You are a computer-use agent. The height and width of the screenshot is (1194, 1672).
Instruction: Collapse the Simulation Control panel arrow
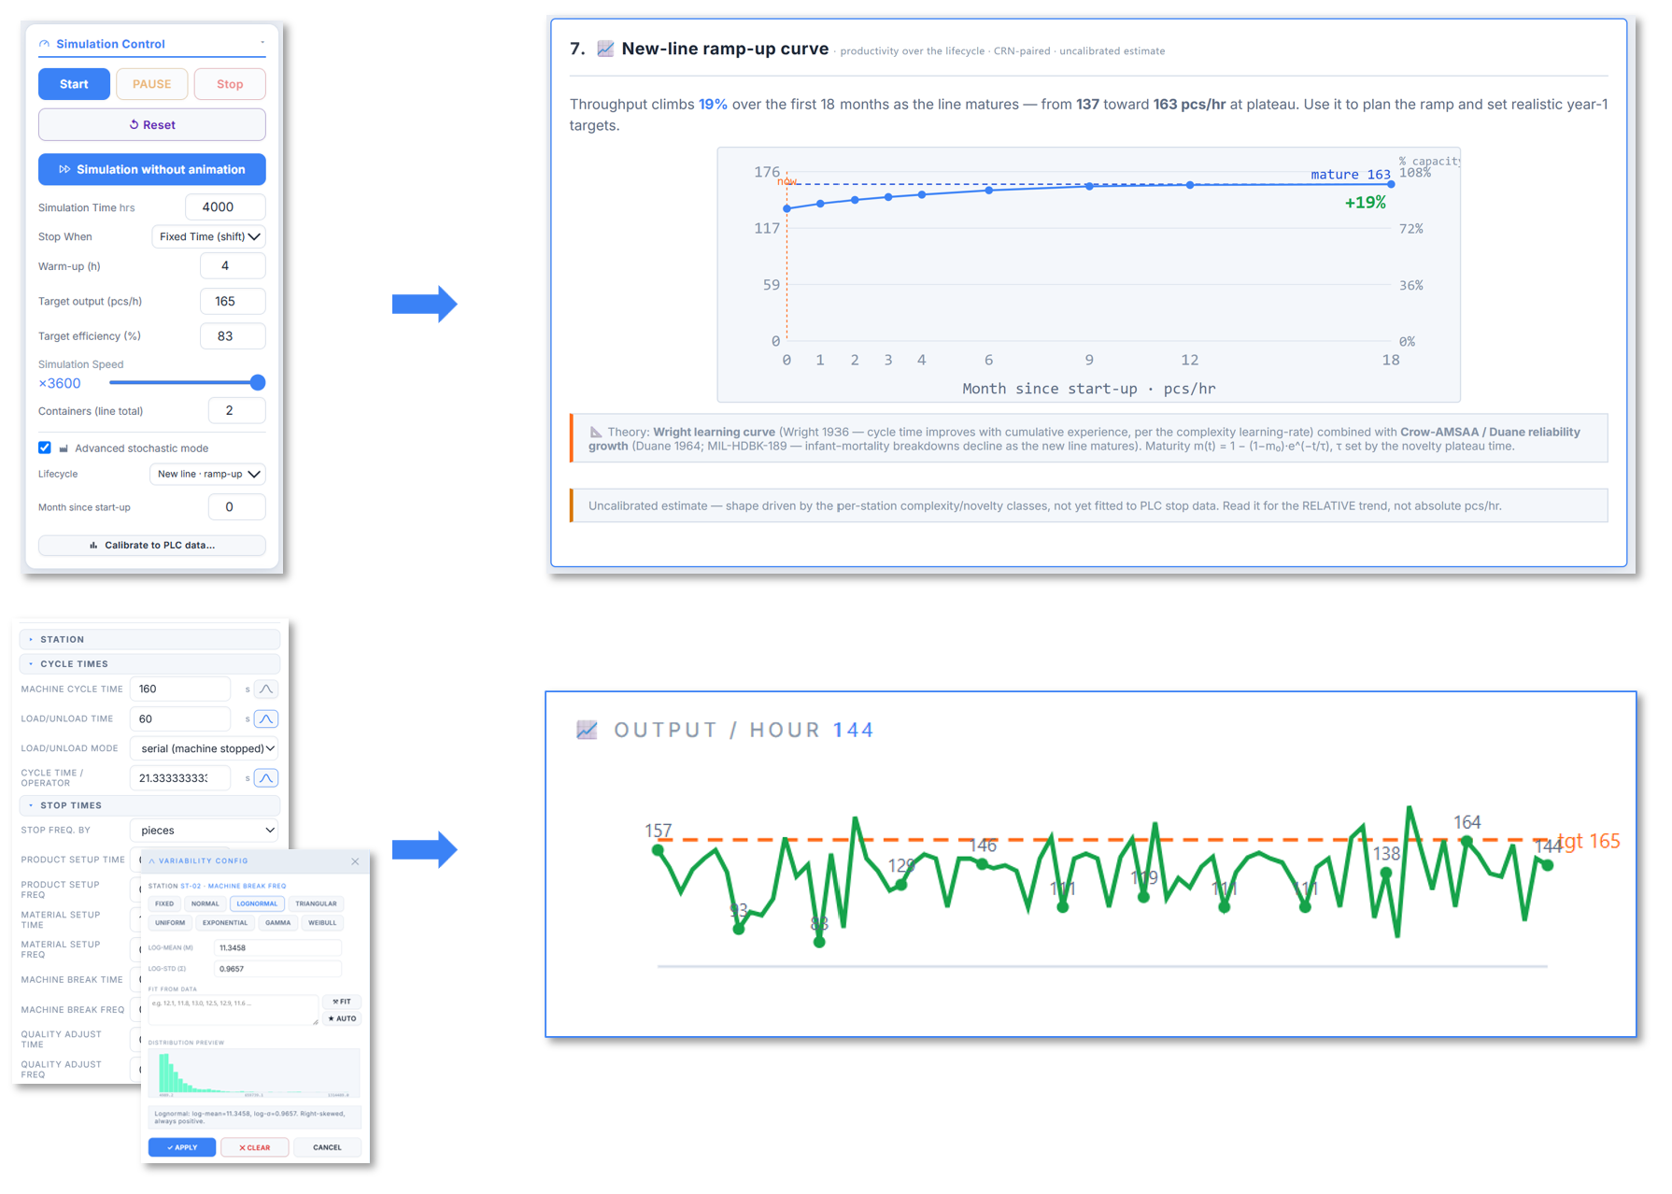pyautogui.click(x=262, y=42)
